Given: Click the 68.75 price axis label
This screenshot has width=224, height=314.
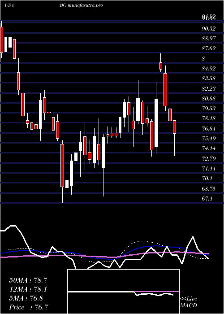Looking at the screenshot, I should click(209, 189).
